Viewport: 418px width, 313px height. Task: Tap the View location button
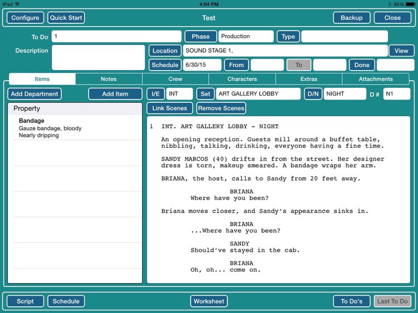pyautogui.click(x=401, y=51)
